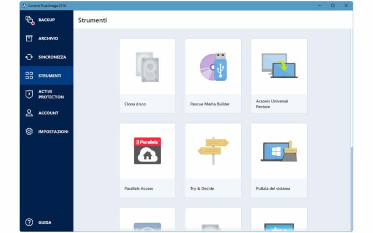Start Pulizia del sistema laptop icon
The width and height of the screenshot is (373, 233).
[279, 150]
